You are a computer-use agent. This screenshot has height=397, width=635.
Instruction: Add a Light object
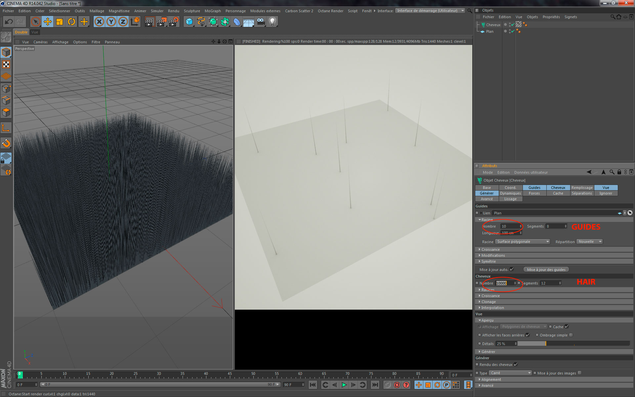[x=273, y=22]
